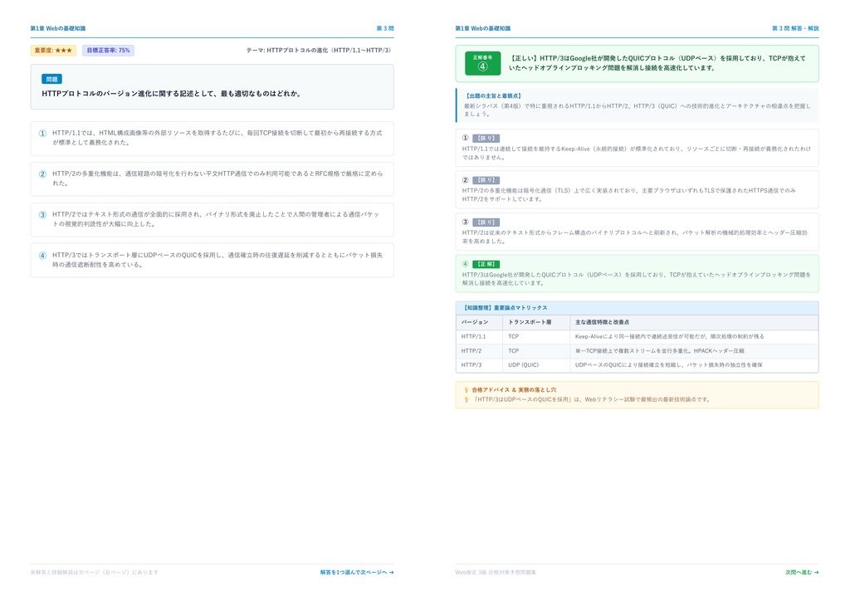
Task: Click the ※解答と詳細解説は次ページ footer note
Action: (95, 572)
